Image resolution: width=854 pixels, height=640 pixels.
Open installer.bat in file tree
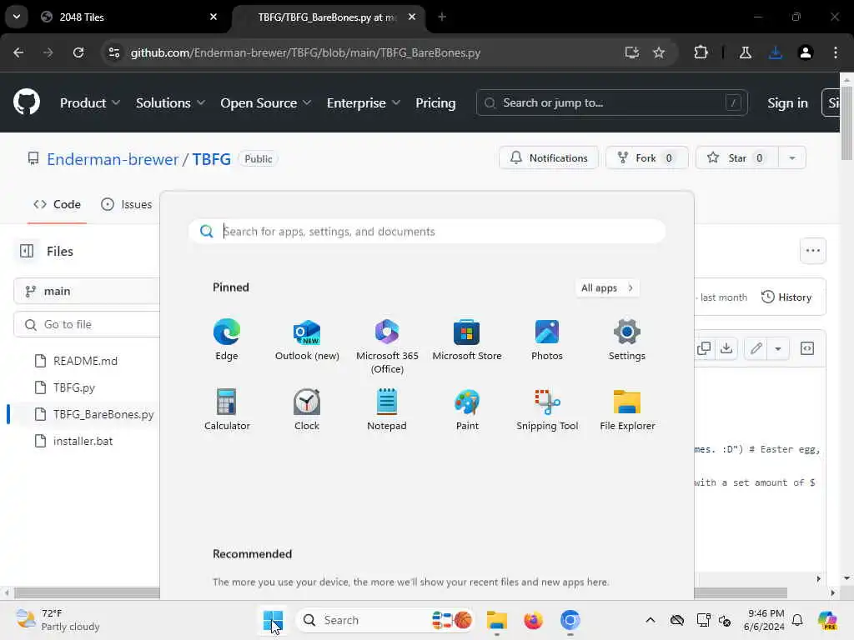(x=83, y=441)
